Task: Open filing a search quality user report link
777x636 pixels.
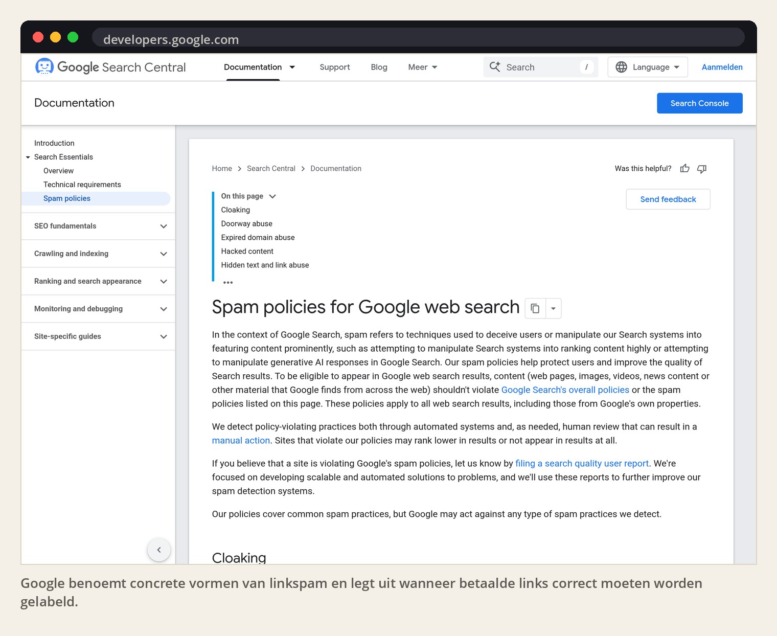Action: pyautogui.click(x=582, y=464)
